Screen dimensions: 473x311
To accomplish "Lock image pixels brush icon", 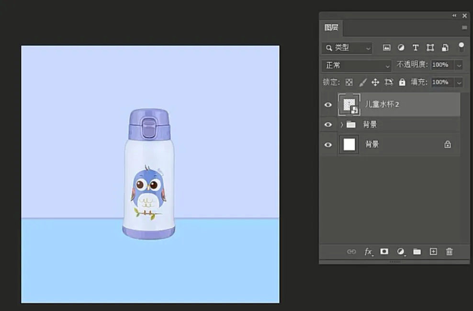I will coord(362,82).
